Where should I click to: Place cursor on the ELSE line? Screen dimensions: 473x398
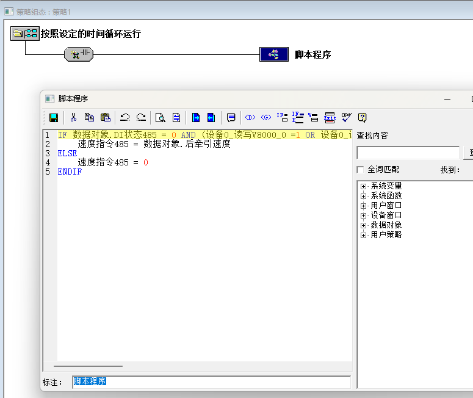pos(67,153)
